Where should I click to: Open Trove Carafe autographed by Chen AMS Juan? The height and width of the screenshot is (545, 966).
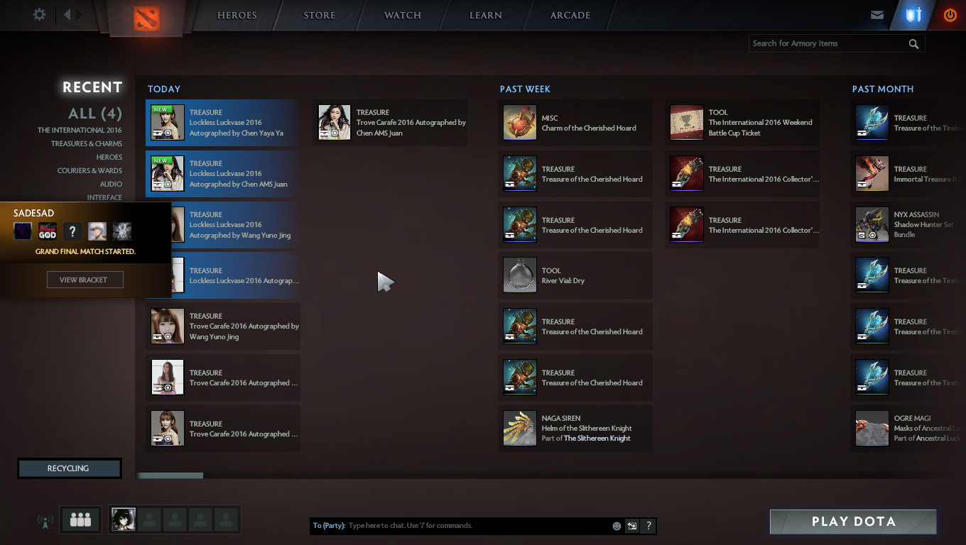390,123
